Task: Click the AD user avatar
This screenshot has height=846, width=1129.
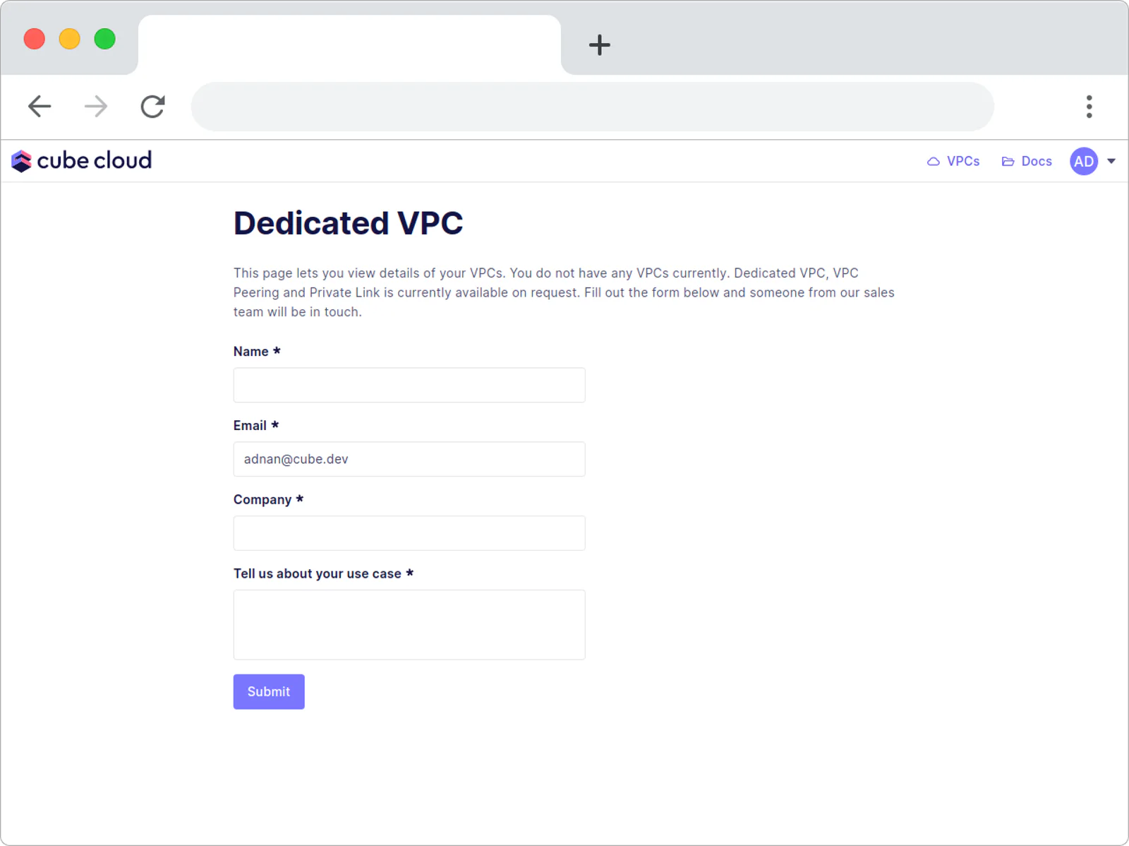Action: point(1084,161)
